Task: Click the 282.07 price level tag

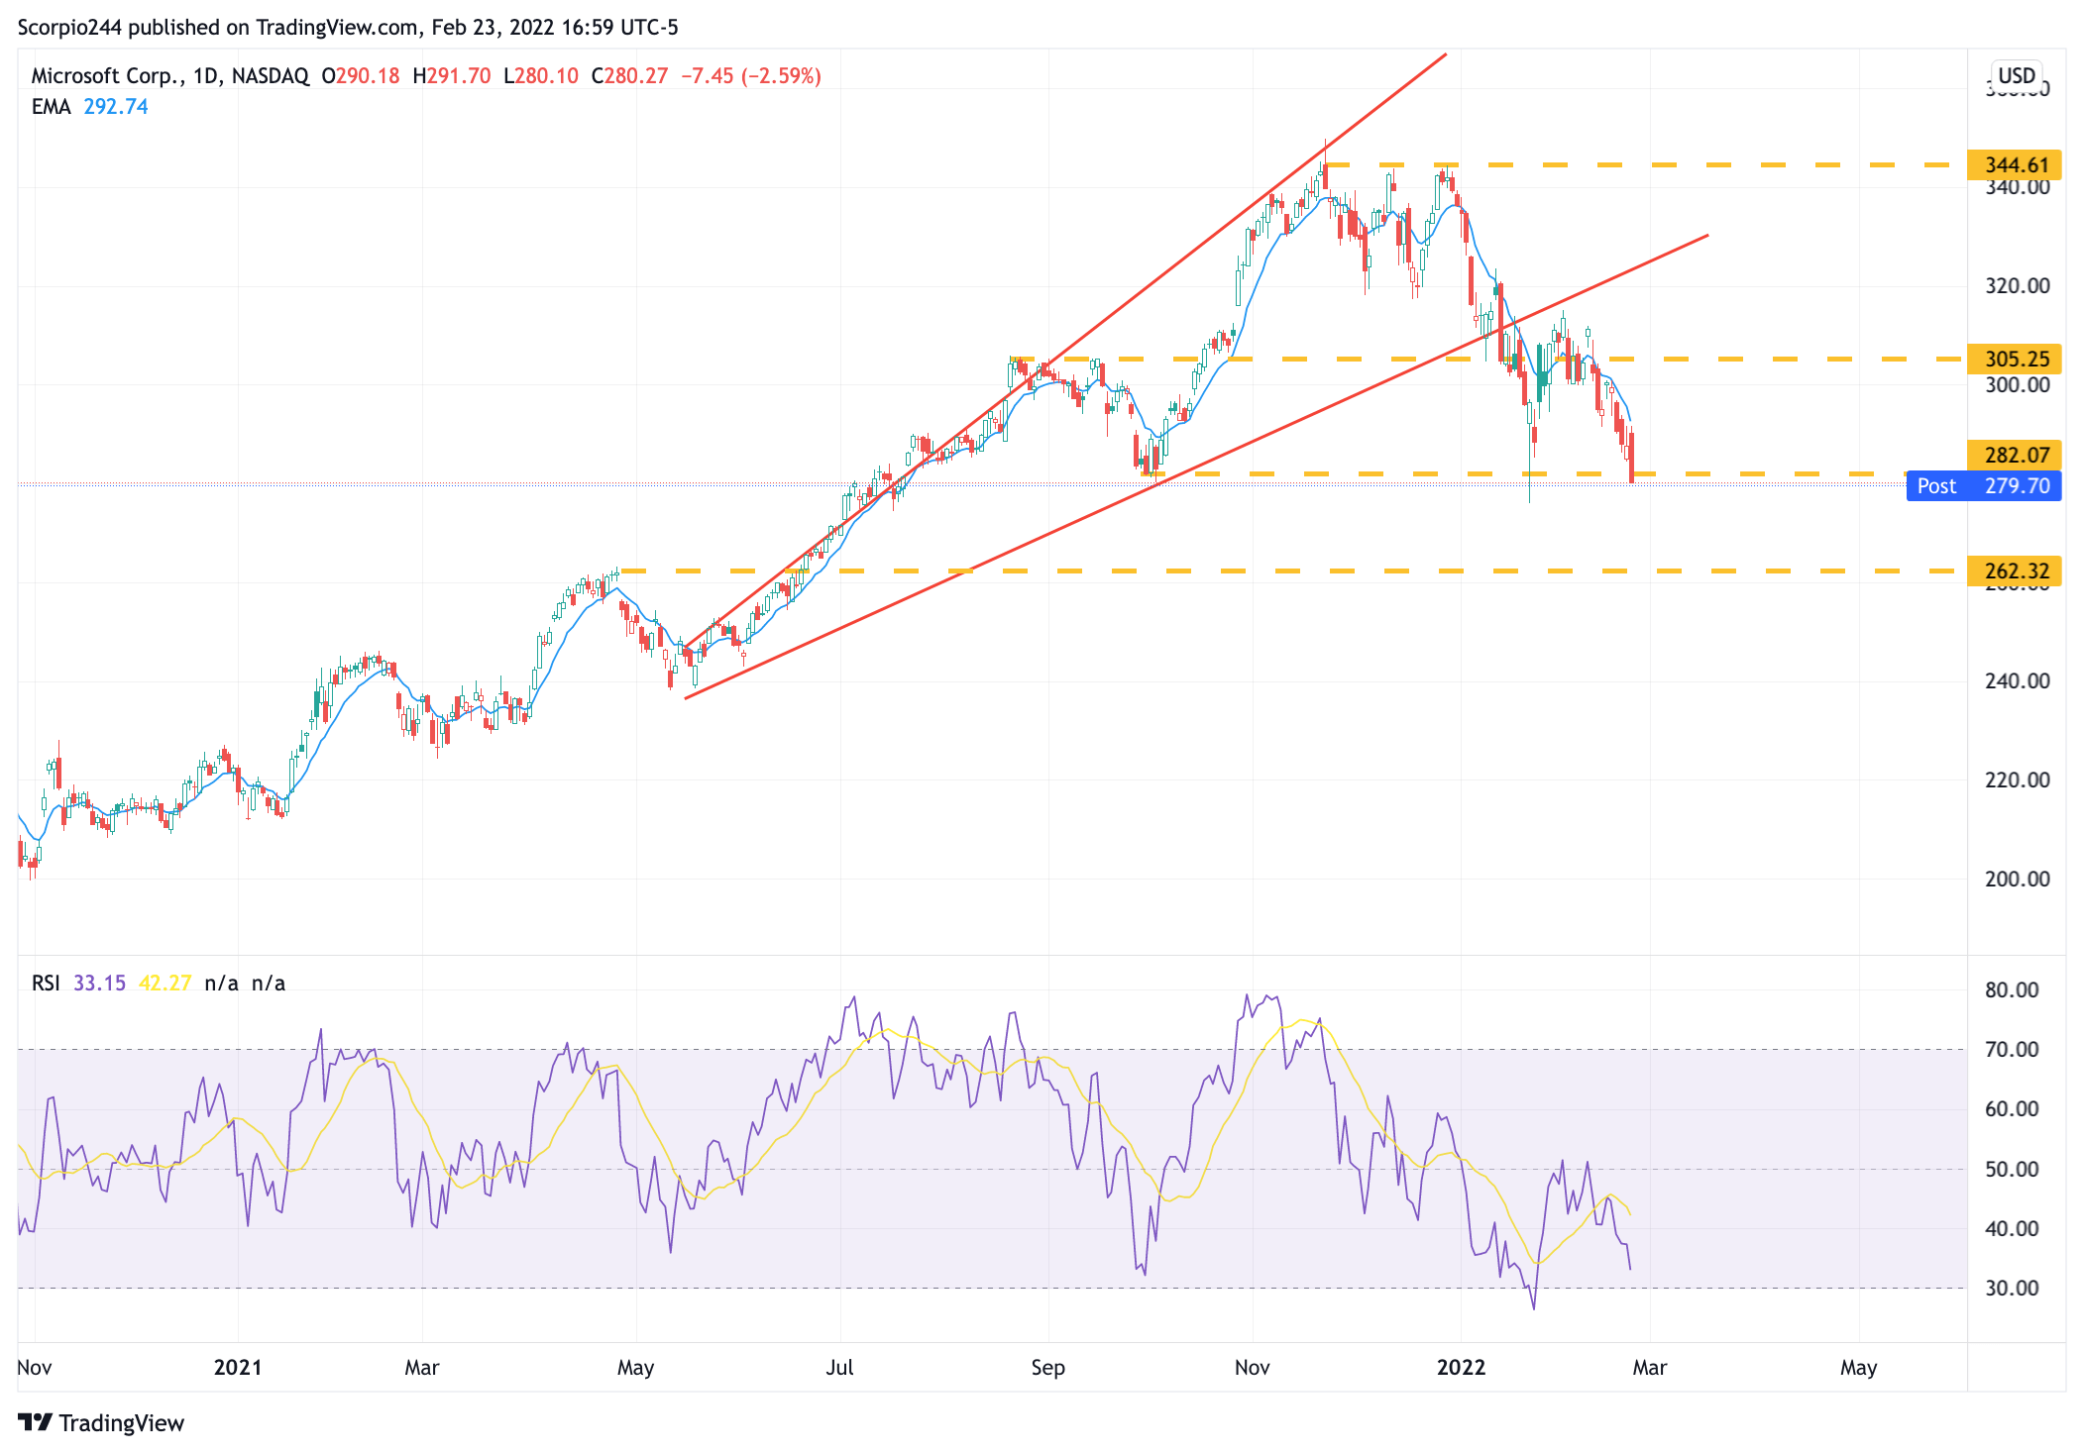Action: tap(2015, 455)
